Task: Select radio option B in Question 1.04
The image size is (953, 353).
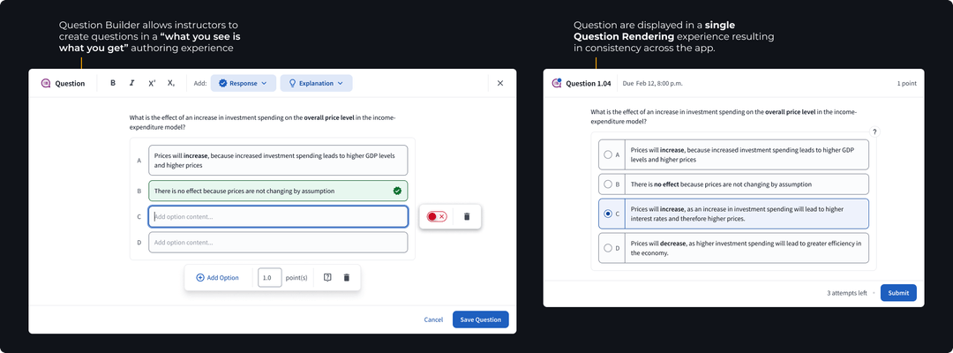Action: (608, 184)
